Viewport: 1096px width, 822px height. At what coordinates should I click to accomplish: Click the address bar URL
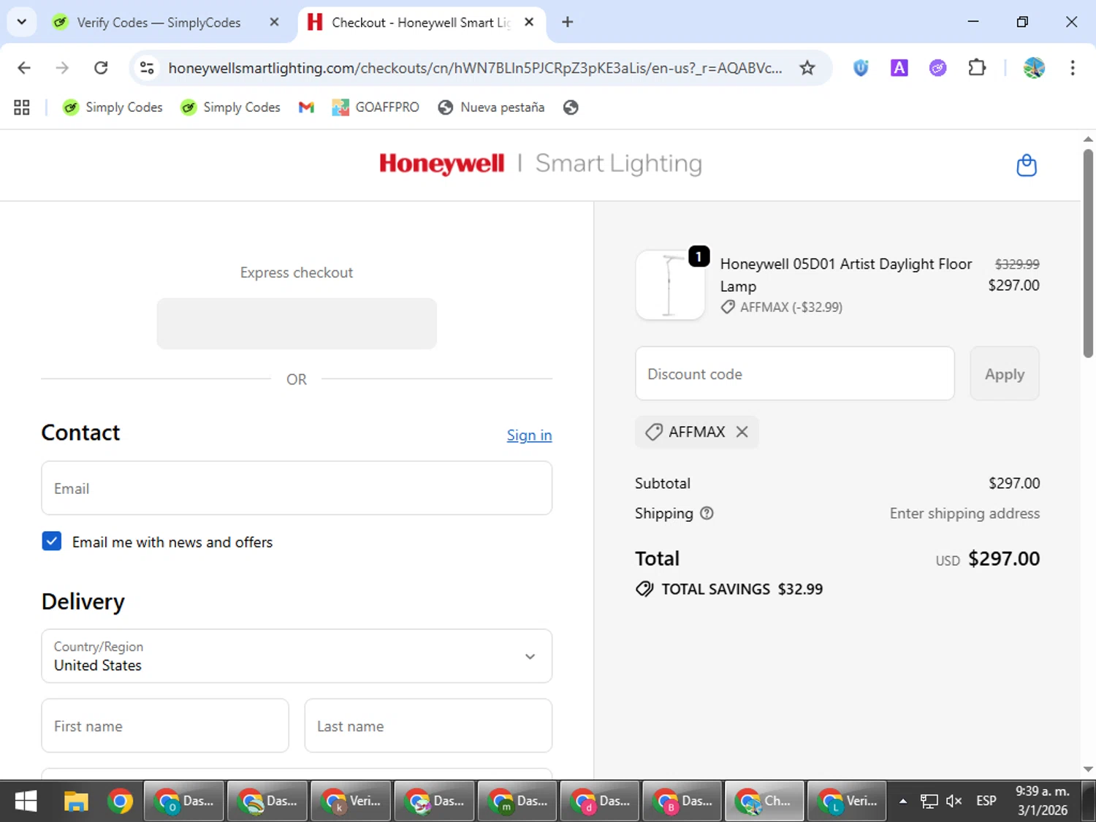pyautogui.click(x=475, y=68)
